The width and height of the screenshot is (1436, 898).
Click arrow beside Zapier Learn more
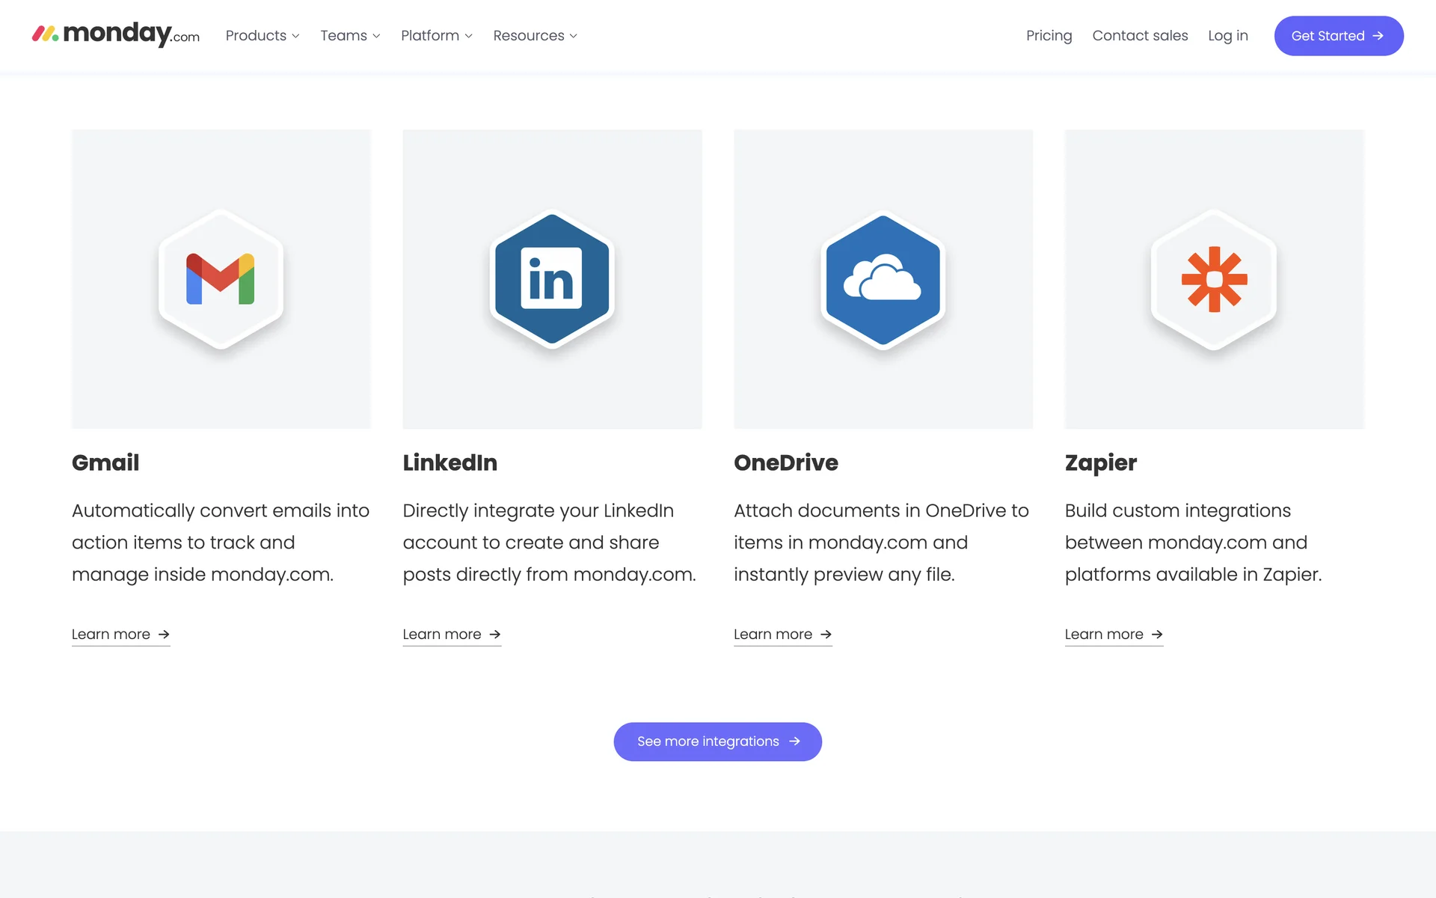coord(1157,635)
